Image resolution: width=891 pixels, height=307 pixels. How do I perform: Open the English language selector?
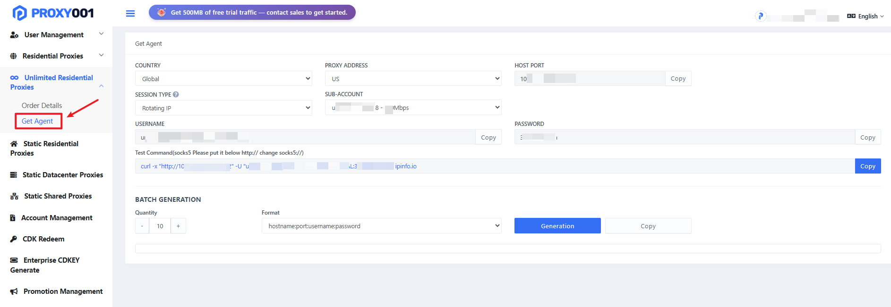(x=865, y=16)
